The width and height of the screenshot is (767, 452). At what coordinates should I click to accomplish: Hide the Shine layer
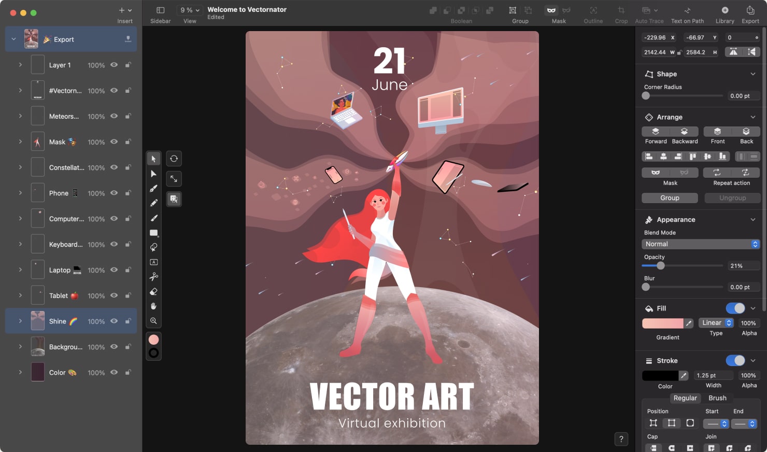pyautogui.click(x=114, y=321)
